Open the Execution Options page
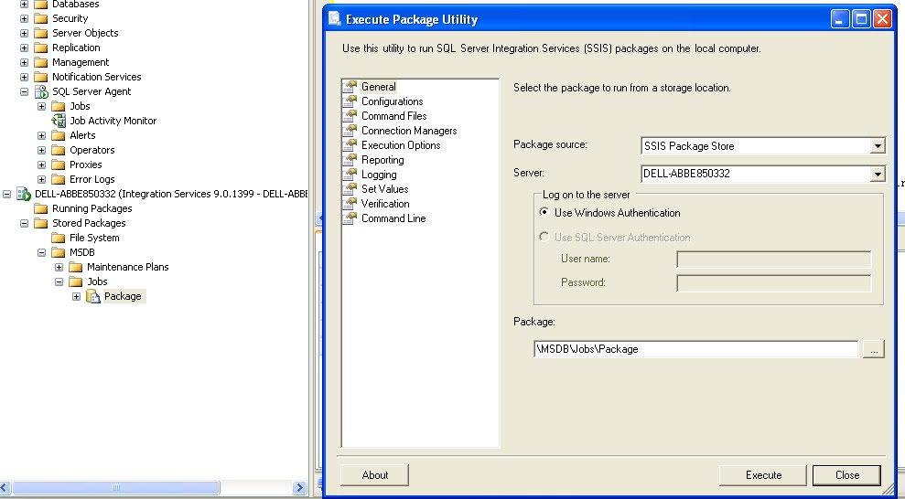 pos(401,145)
